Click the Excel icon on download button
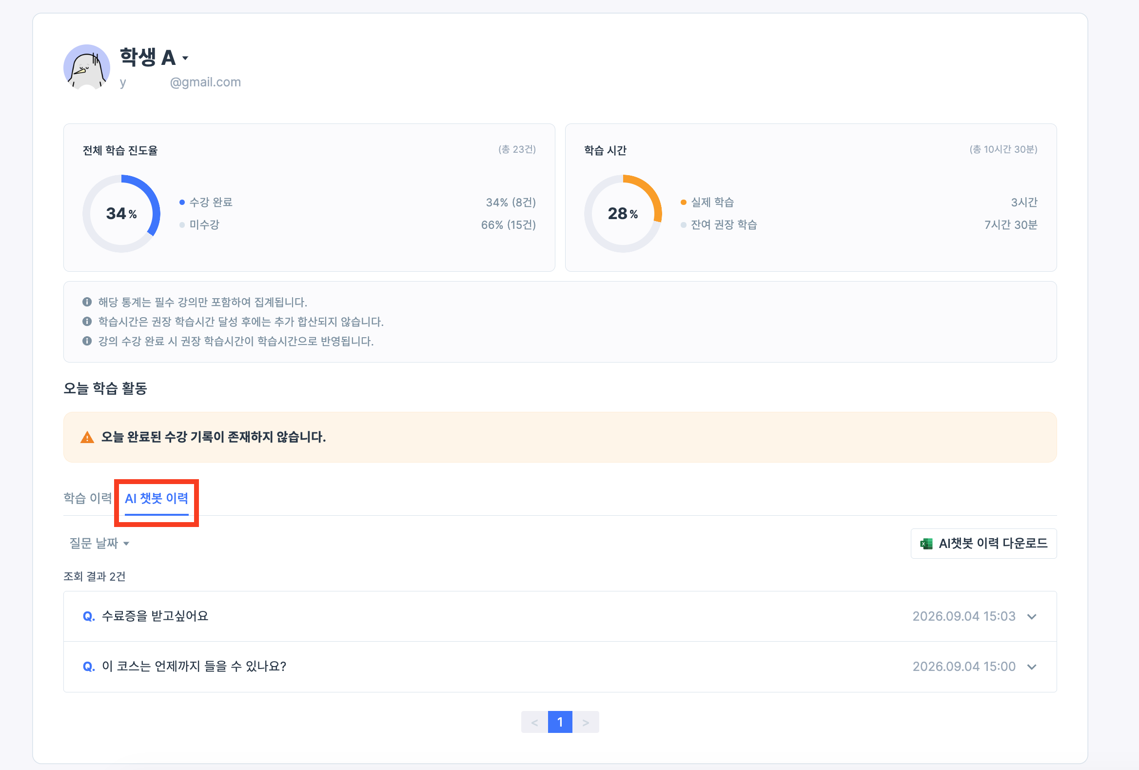 click(926, 544)
